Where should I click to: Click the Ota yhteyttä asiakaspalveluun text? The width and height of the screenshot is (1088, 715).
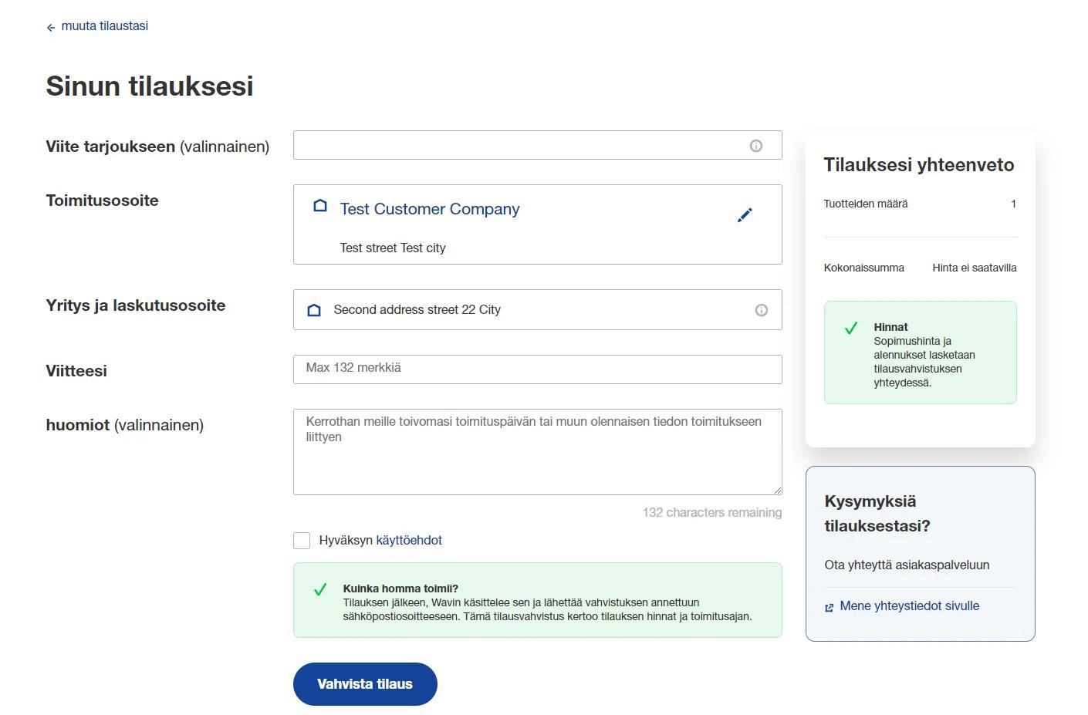point(907,565)
